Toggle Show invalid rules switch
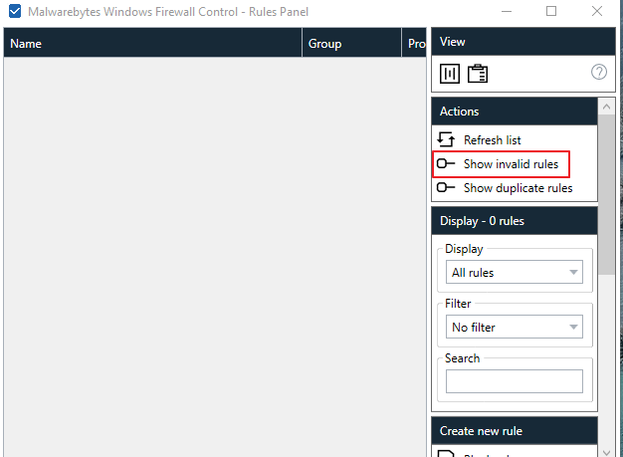Image resolution: width=623 pixels, height=457 pixels. 446,163
